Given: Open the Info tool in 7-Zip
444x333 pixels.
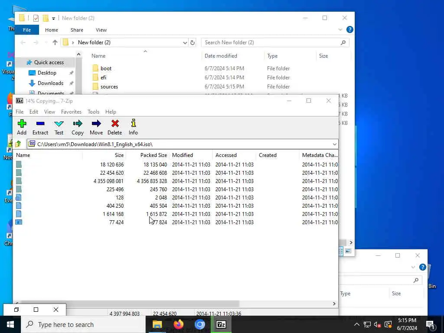Looking at the screenshot, I should (x=134, y=124).
